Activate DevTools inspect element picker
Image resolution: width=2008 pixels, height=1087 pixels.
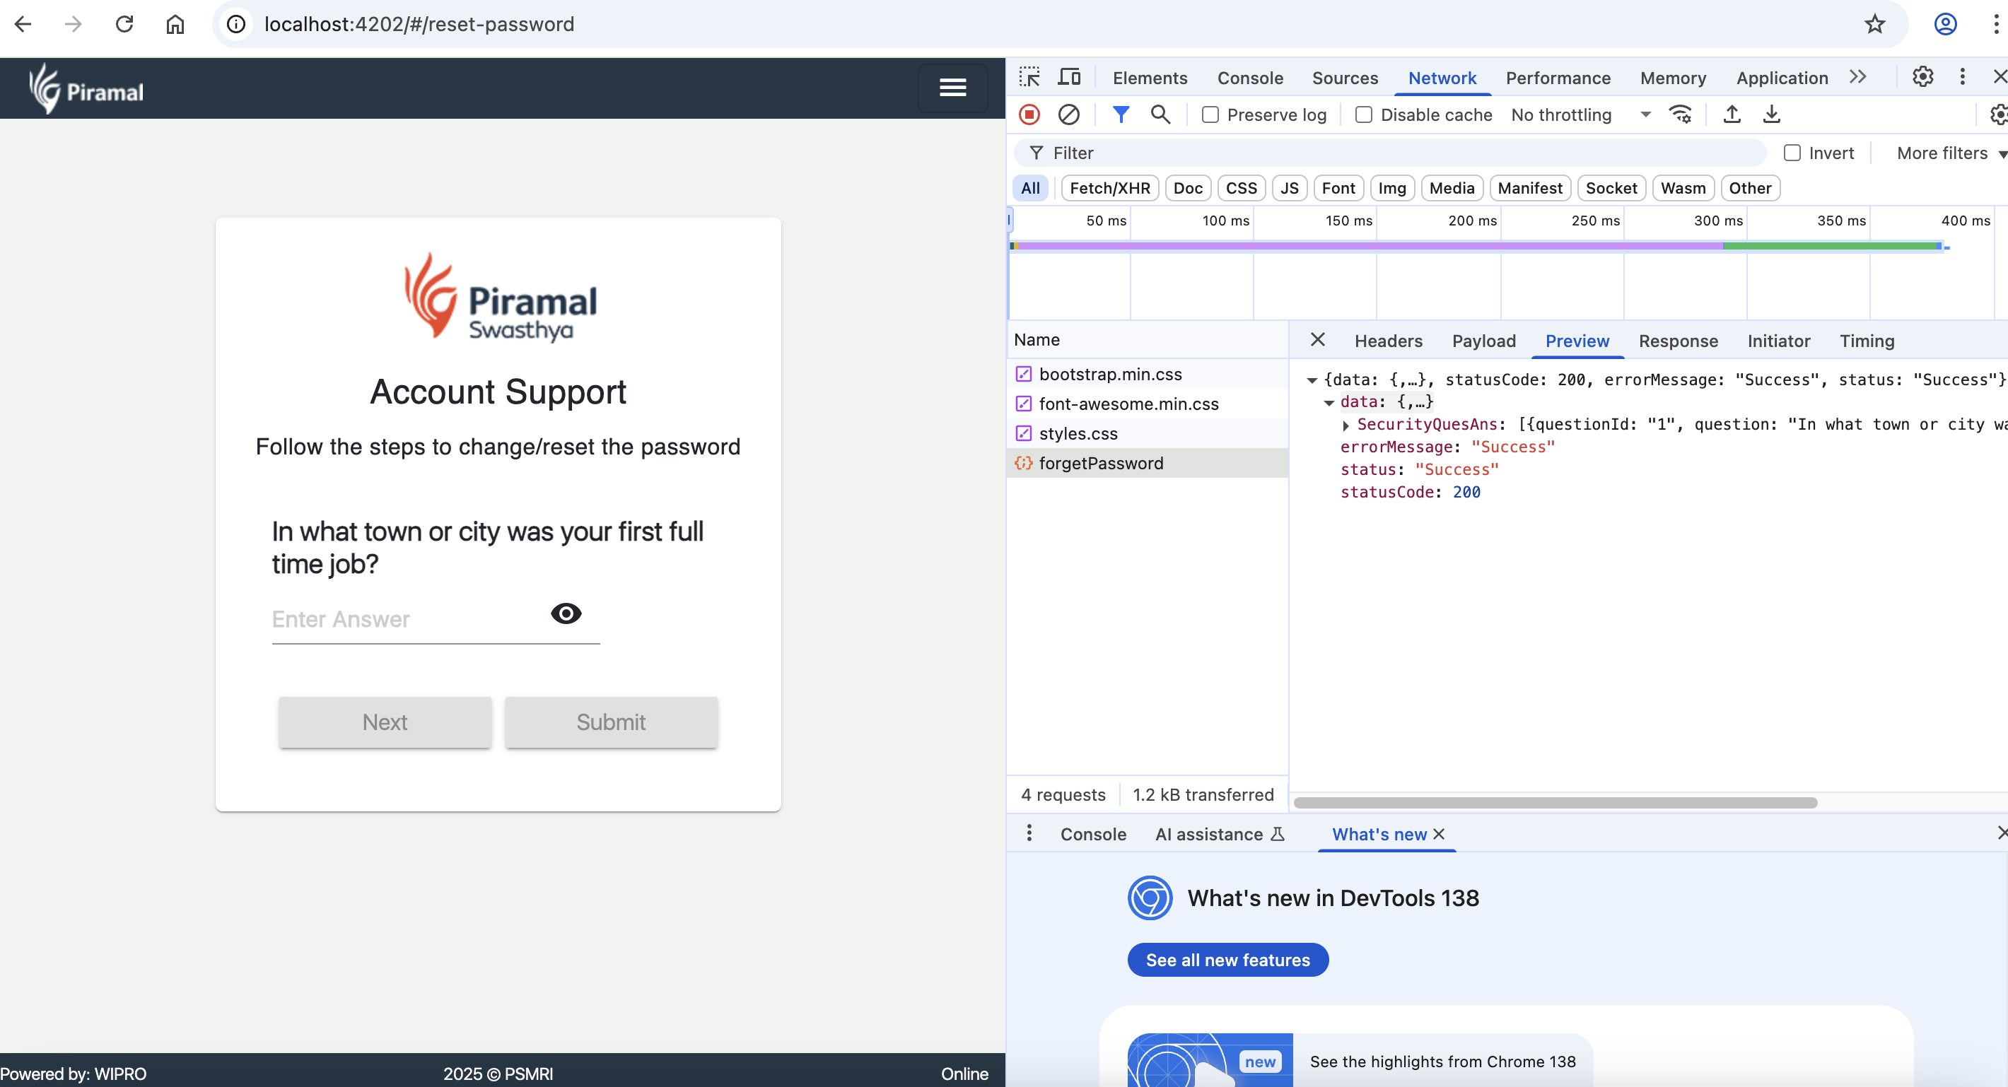pos(1029,77)
